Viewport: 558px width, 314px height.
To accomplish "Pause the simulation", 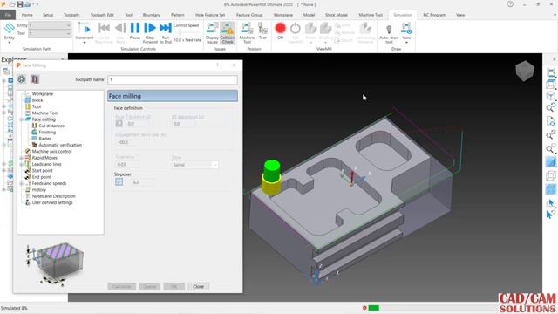I will [x=135, y=31].
